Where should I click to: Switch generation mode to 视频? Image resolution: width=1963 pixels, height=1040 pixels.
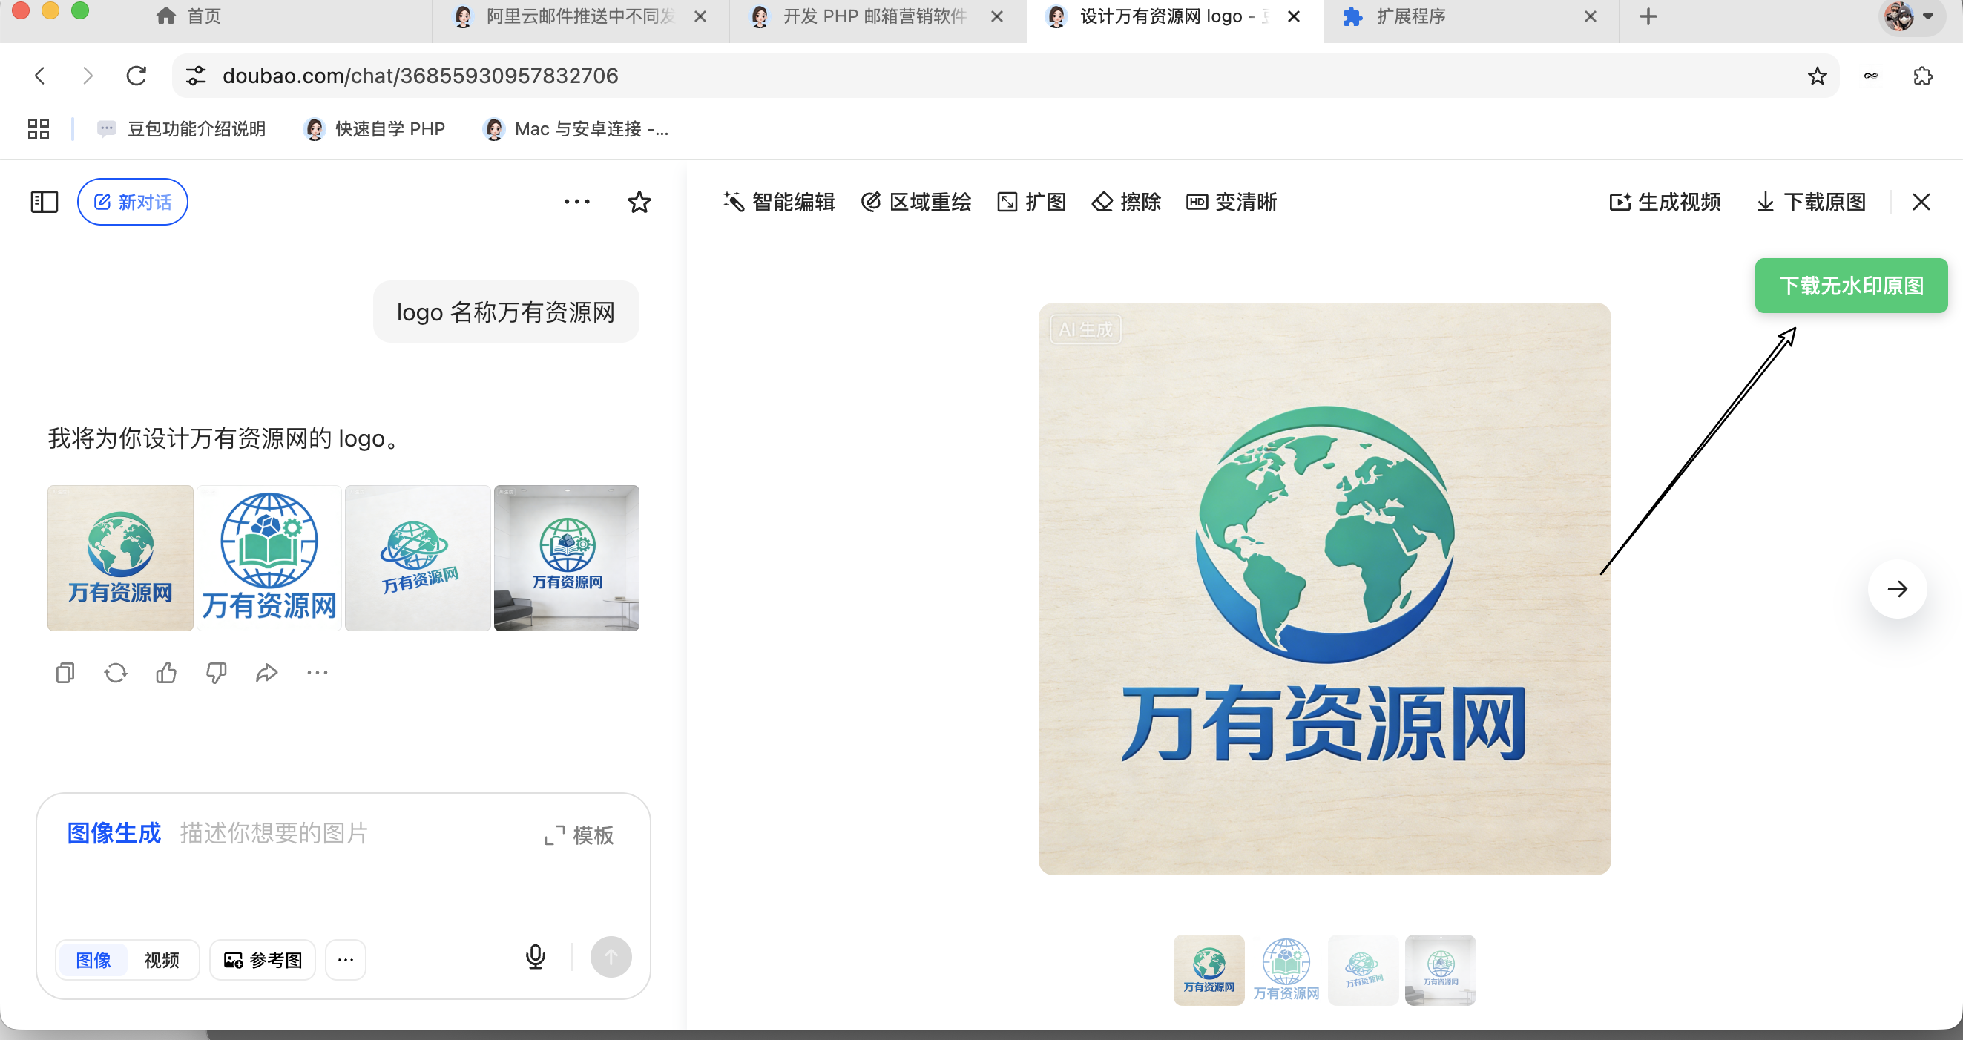coord(162,960)
